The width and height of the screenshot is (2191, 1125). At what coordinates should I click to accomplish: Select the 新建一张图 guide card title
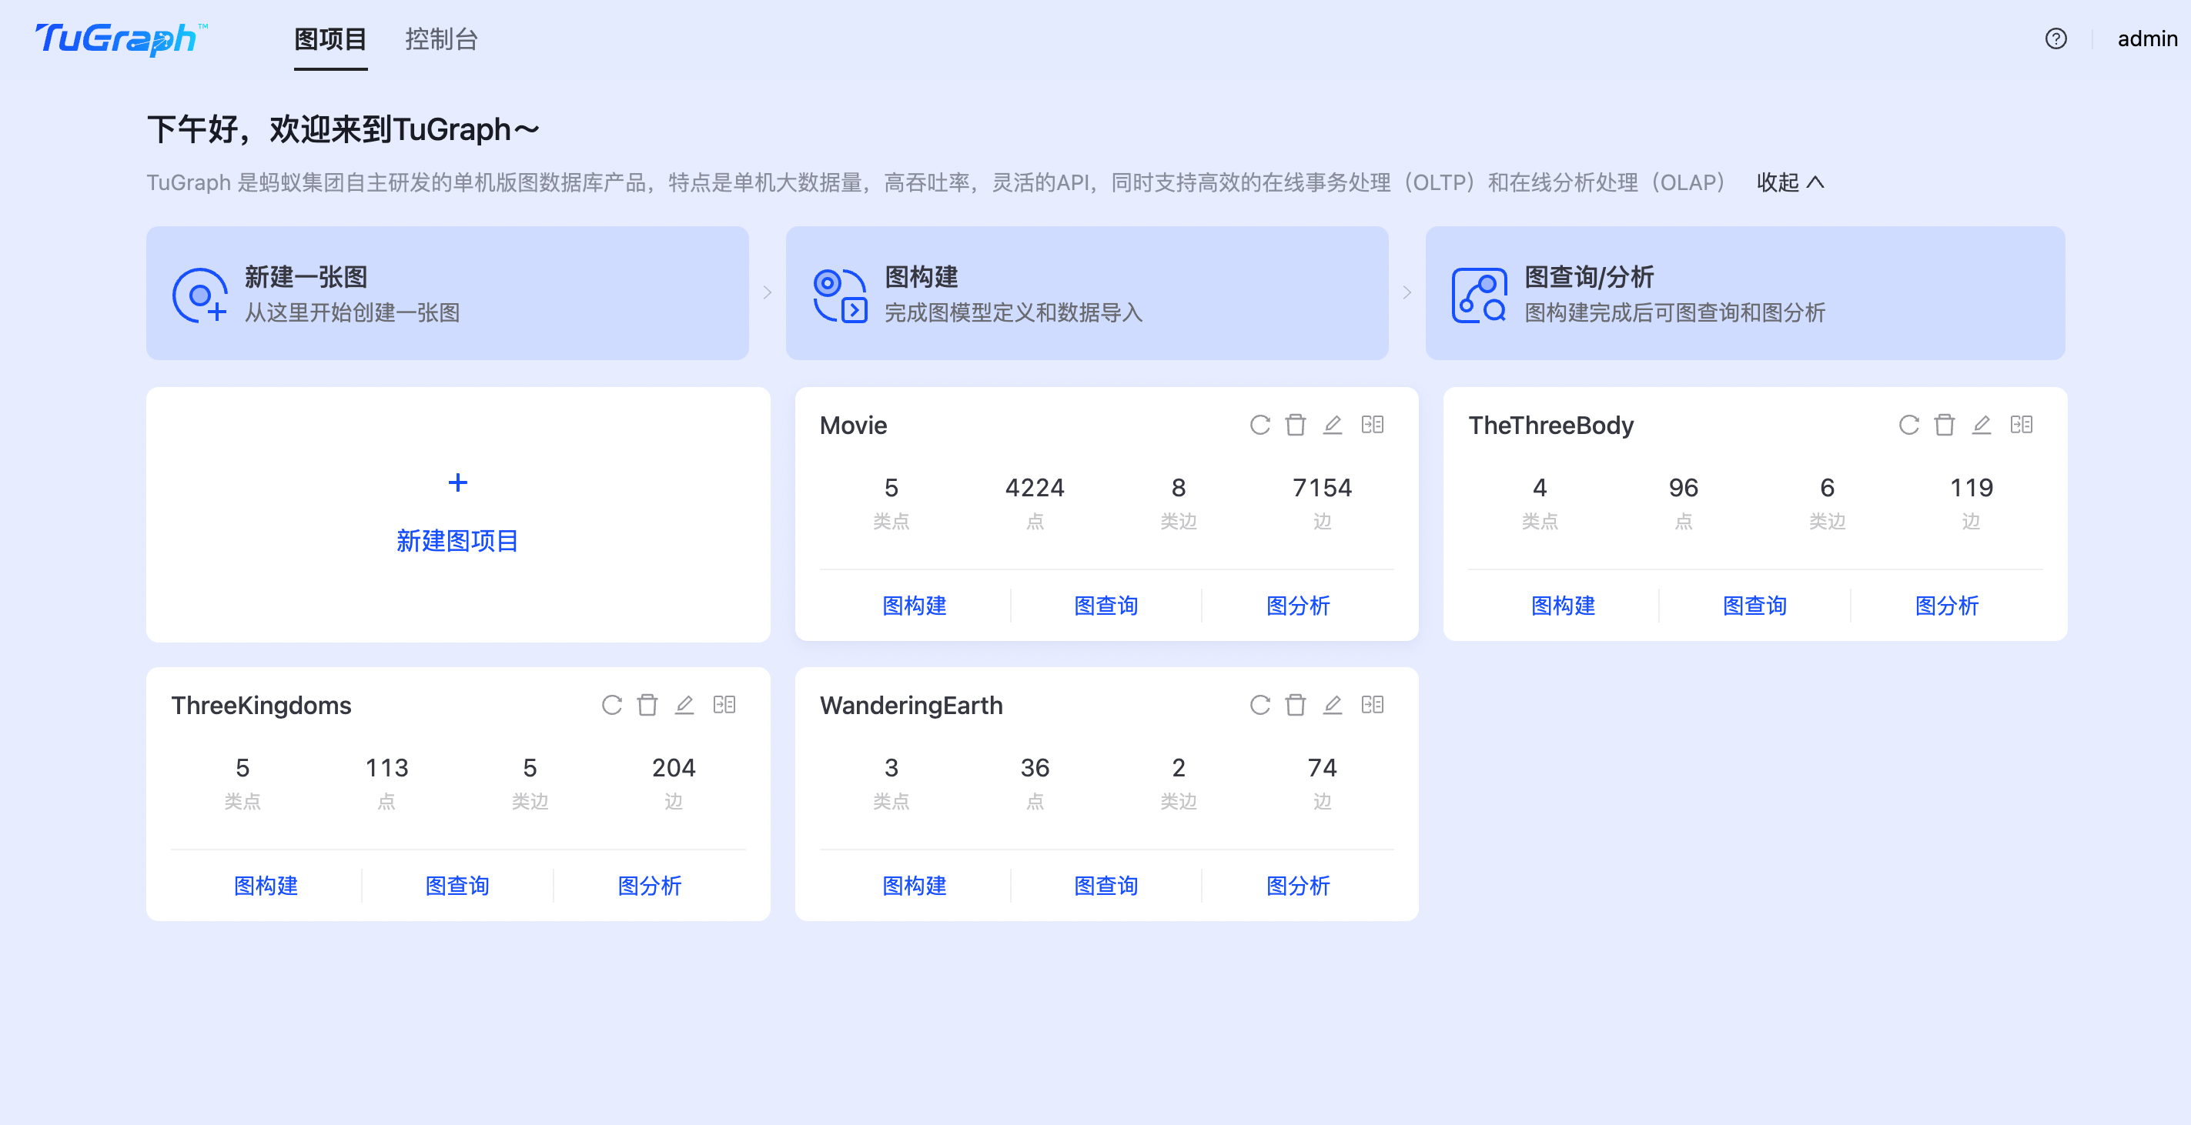306,276
